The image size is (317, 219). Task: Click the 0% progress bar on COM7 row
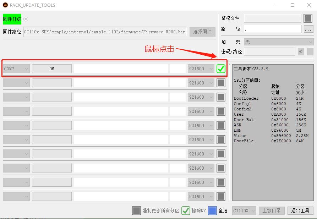pos(52,69)
